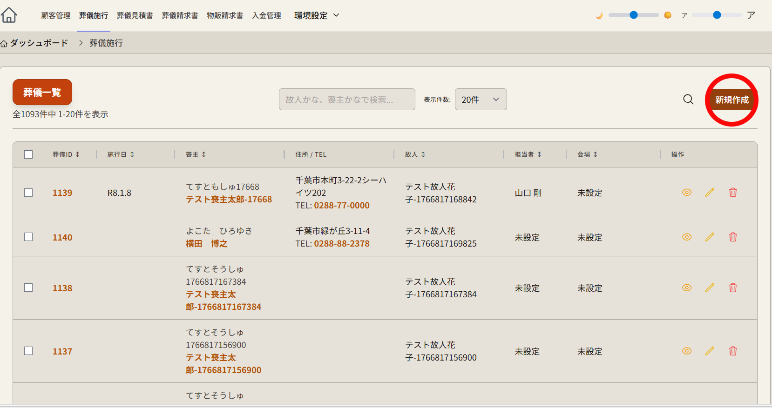Select the checkbox for funeral 1140
The width and height of the screenshot is (772, 408).
pos(28,237)
